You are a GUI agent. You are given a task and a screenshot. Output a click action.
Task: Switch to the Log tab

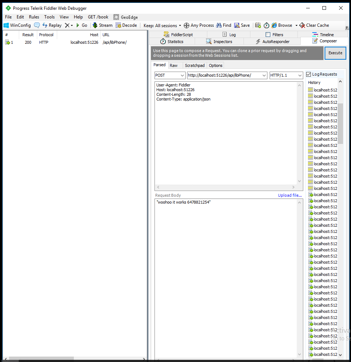(x=229, y=35)
